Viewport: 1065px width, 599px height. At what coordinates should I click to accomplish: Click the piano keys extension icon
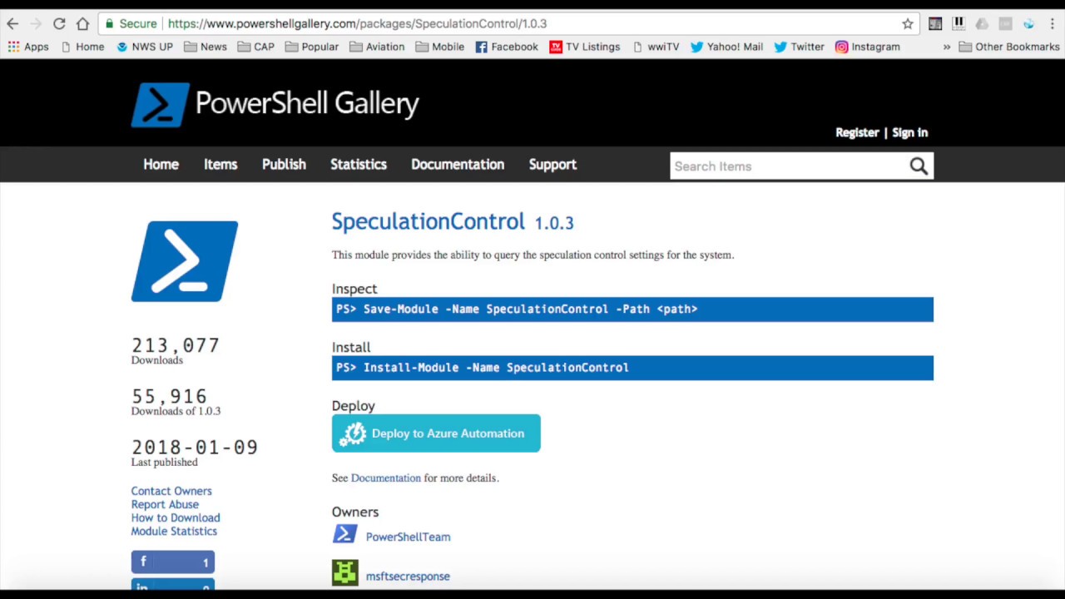coord(958,23)
